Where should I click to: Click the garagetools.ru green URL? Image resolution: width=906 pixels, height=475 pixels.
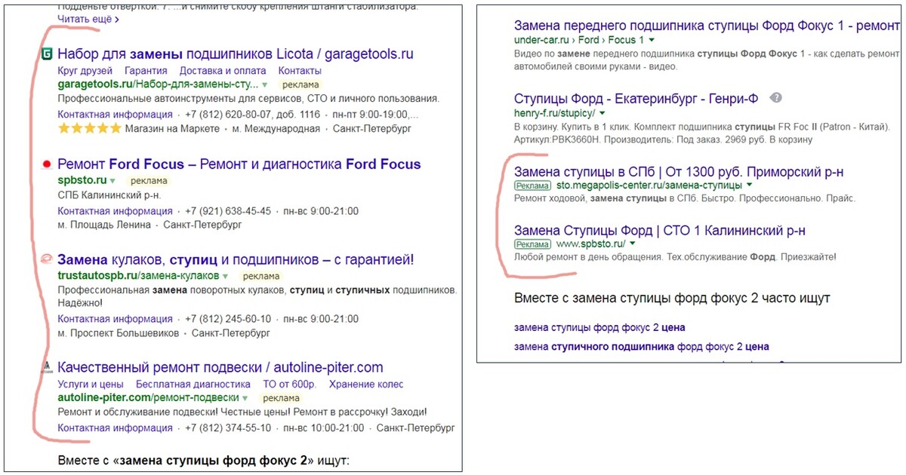pos(158,84)
